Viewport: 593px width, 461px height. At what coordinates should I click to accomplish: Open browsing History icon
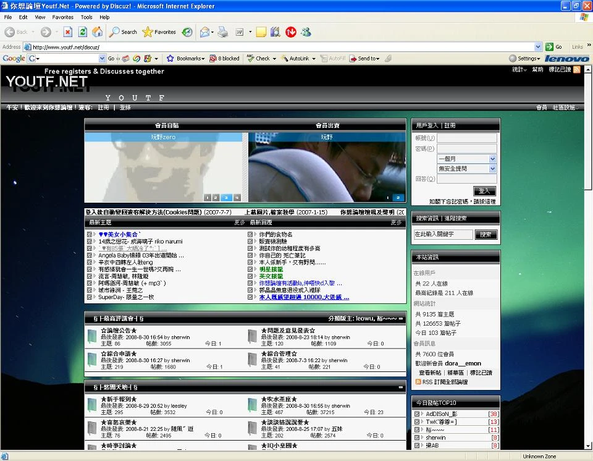(x=187, y=32)
